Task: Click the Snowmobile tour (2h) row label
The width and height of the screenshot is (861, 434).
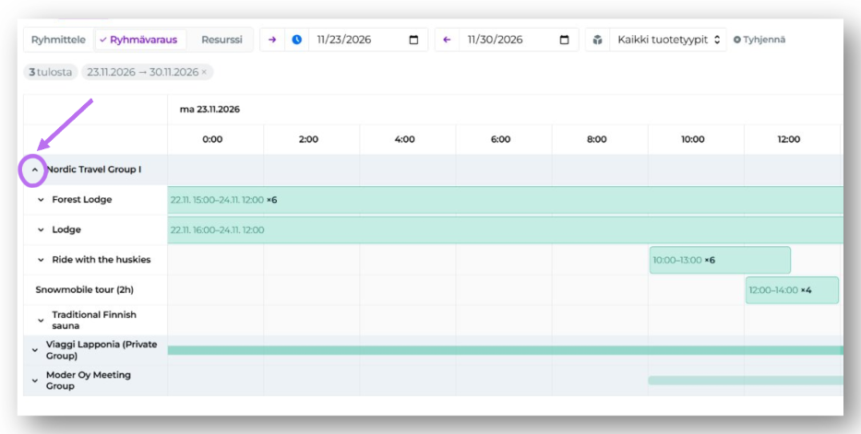Action: click(x=85, y=290)
